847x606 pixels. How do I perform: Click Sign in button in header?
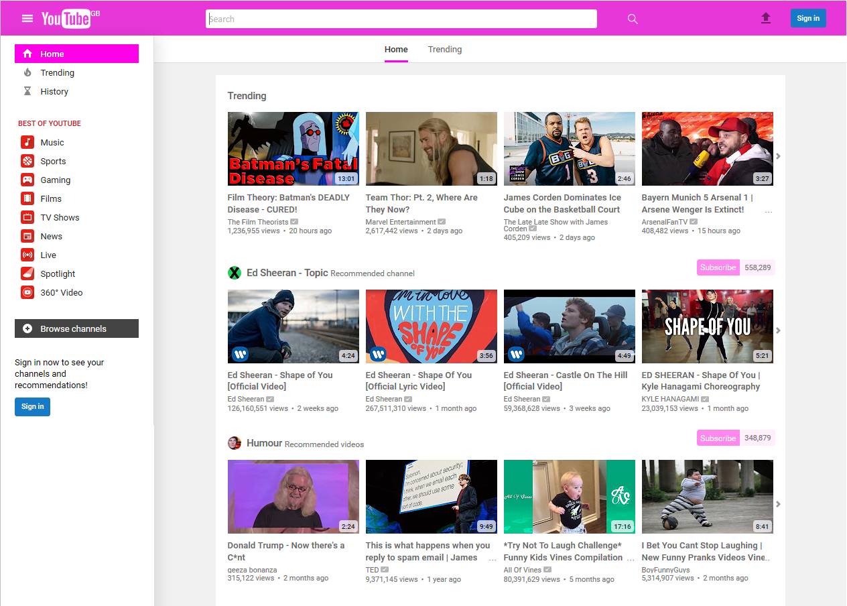tap(808, 18)
